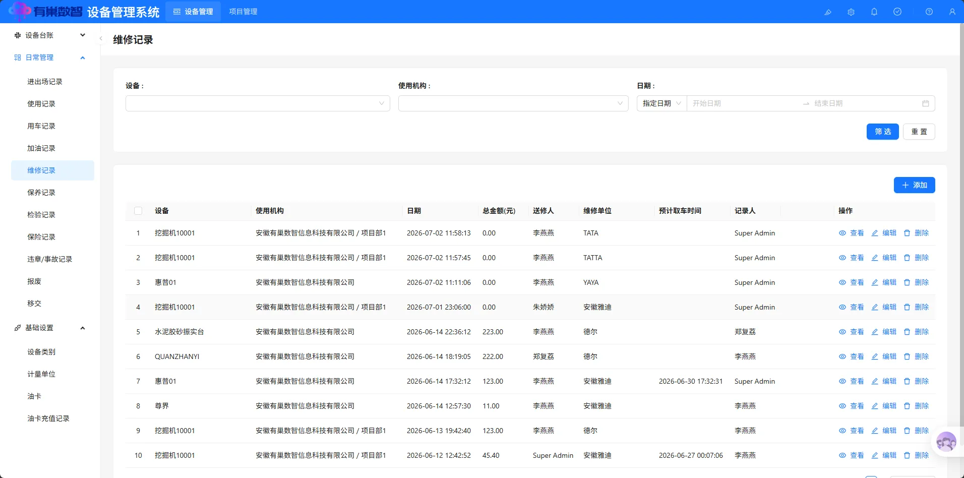Edit row 10 sent by Super Admin
The width and height of the screenshot is (964, 478).
point(884,455)
